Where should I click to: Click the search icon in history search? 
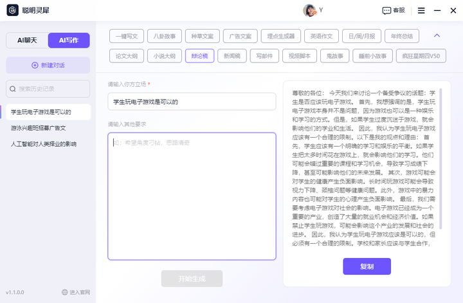[x=13, y=89]
